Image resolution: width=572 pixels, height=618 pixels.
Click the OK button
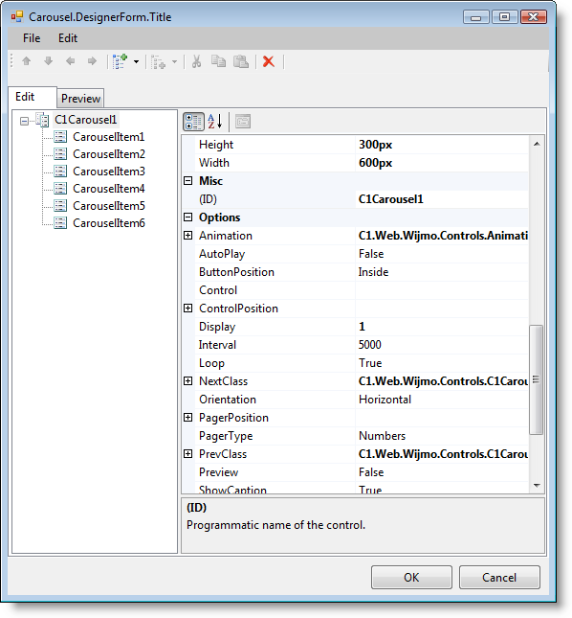[x=411, y=578]
